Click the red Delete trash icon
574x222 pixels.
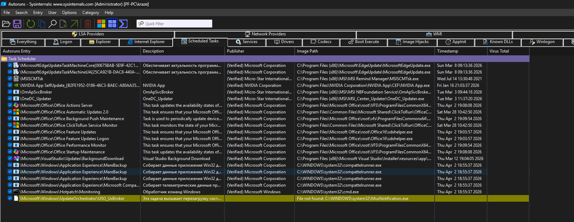88,24
